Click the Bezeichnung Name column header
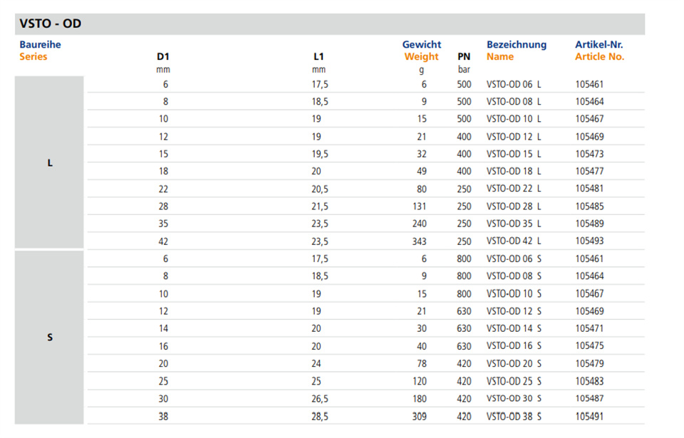Screen dimensions: 684x438 pos(517,51)
